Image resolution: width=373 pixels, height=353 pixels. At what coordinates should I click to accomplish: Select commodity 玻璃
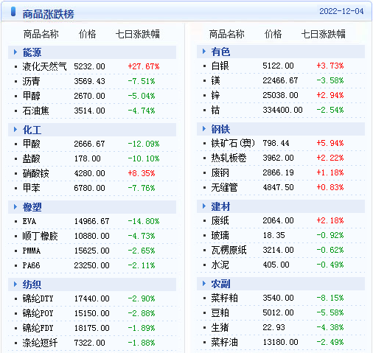pyautogui.click(x=220, y=235)
